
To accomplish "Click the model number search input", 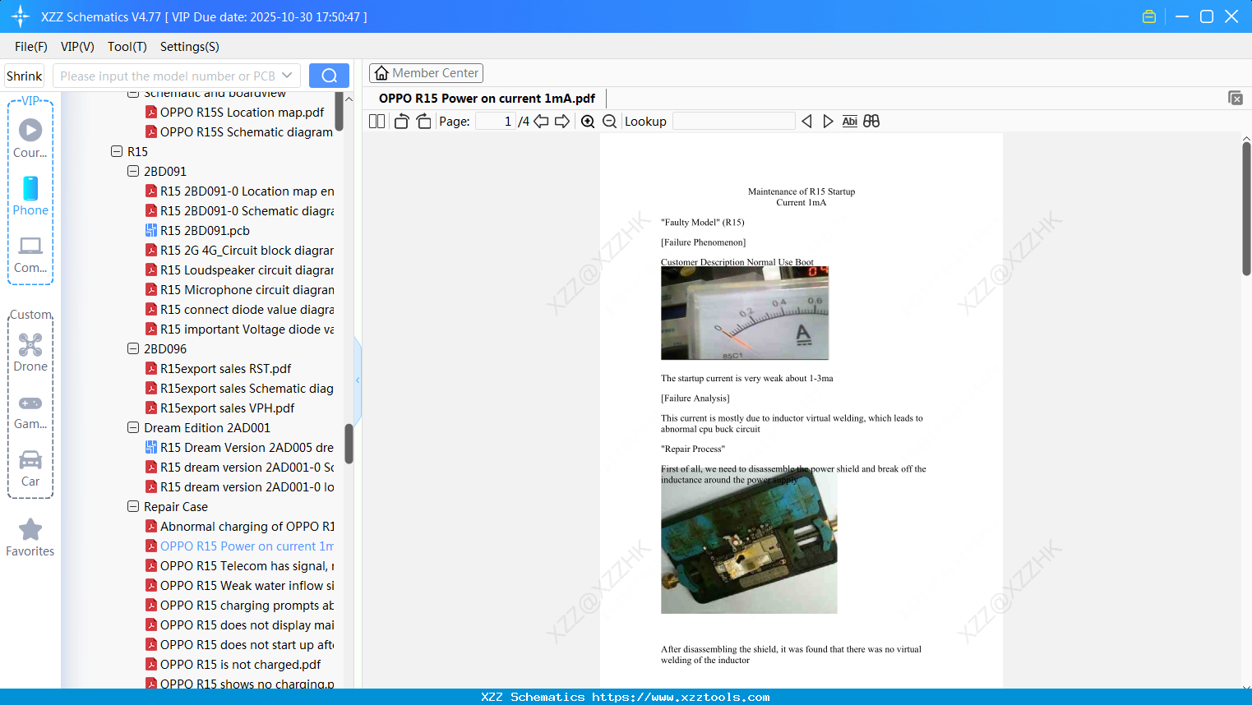I will coord(168,76).
